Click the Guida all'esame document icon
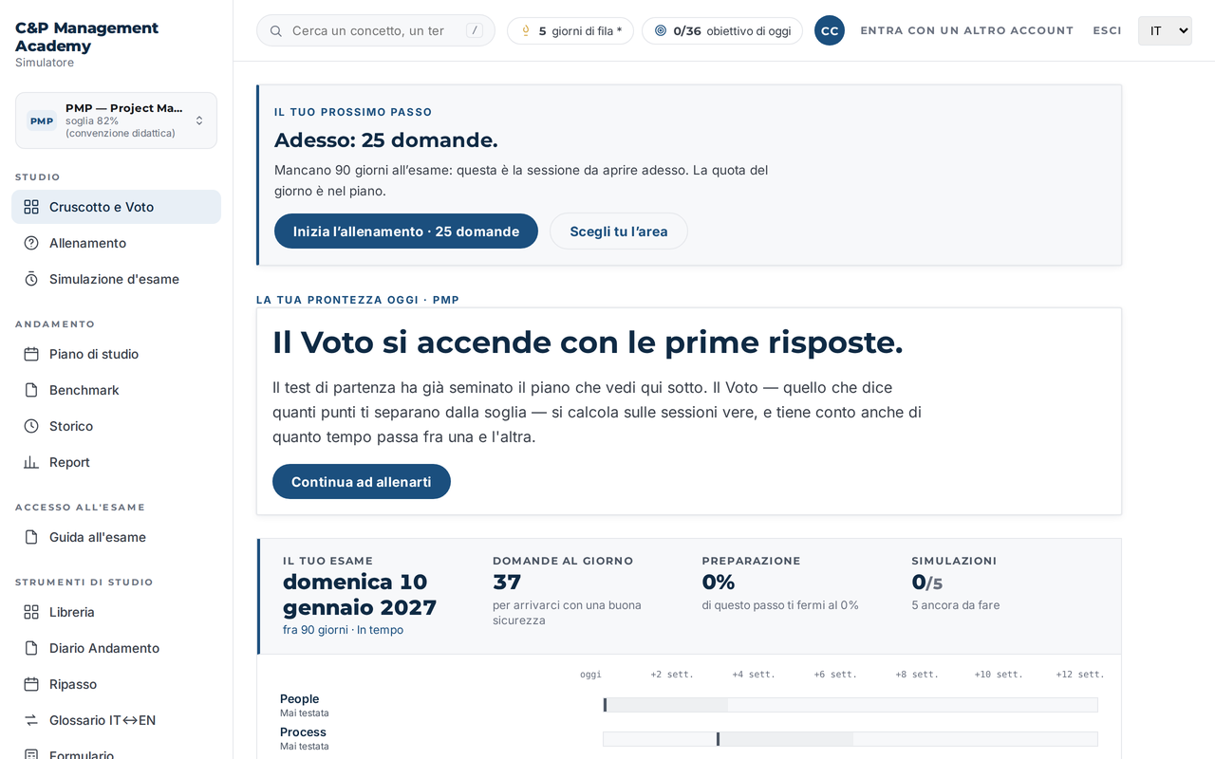The height and width of the screenshot is (759, 1215). [31, 537]
